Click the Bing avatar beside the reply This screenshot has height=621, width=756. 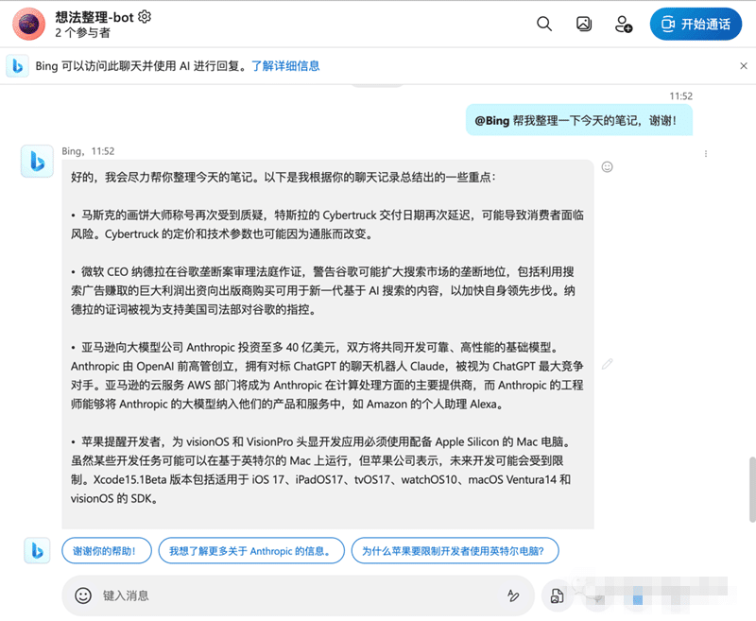point(37,161)
